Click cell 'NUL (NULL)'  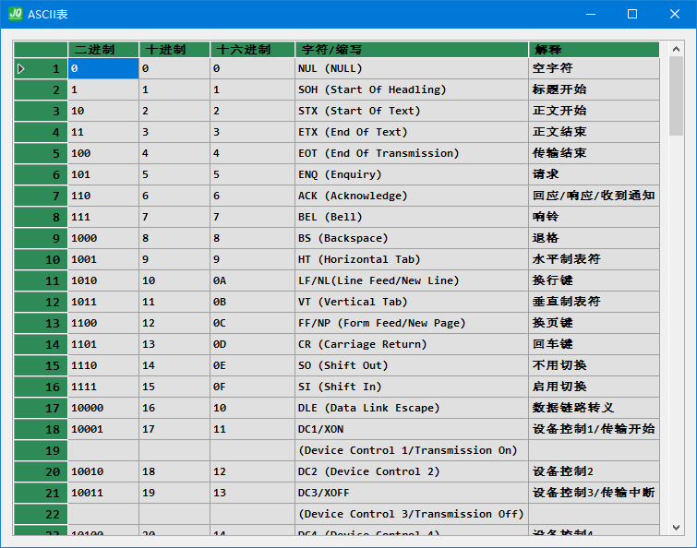[412, 68]
